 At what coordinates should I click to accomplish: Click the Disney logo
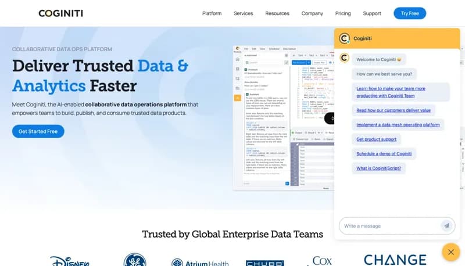tap(70, 261)
